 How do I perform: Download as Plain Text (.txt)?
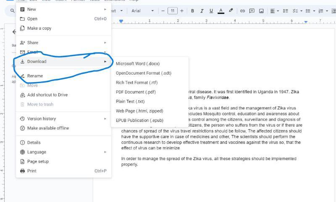150,101
